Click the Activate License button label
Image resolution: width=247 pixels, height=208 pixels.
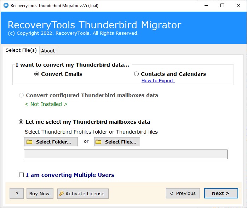(x=85, y=193)
